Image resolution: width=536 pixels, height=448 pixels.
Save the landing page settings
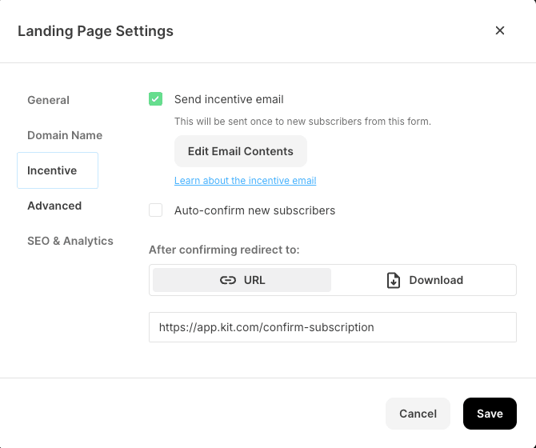[x=490, y=414]
